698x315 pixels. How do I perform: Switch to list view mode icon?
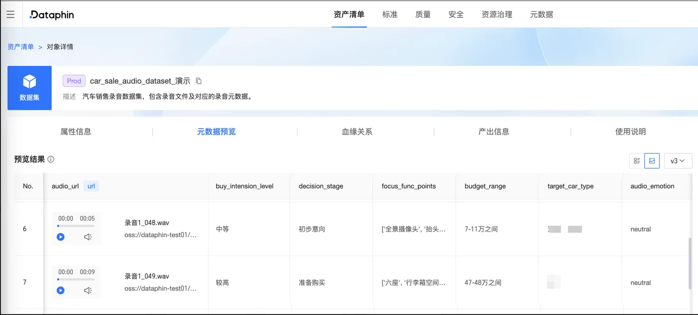[x=637, y=160]
